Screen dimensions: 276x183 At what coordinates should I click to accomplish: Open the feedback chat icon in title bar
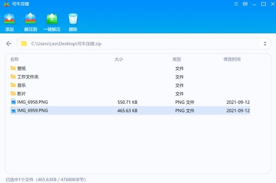[x=245, y=4]
